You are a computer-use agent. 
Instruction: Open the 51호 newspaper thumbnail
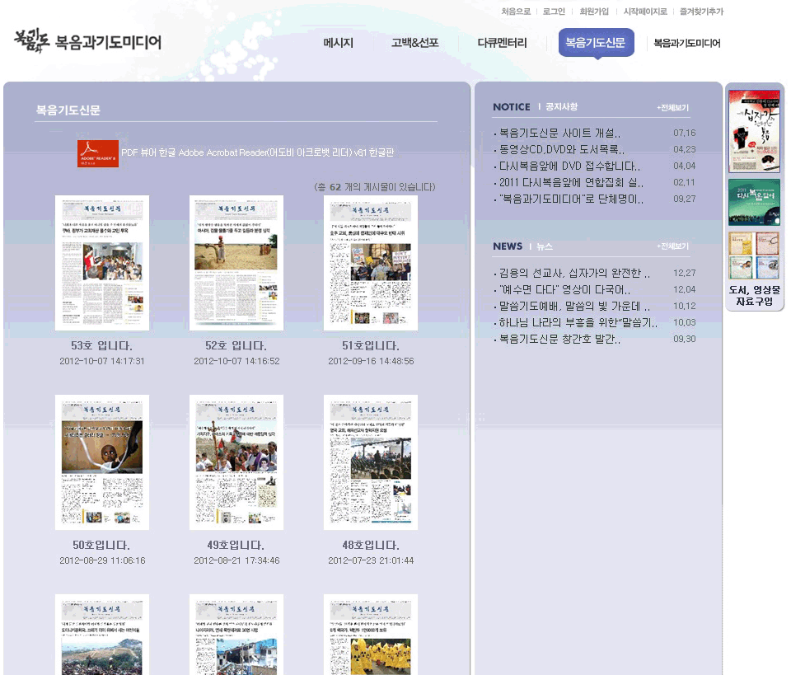371,263
